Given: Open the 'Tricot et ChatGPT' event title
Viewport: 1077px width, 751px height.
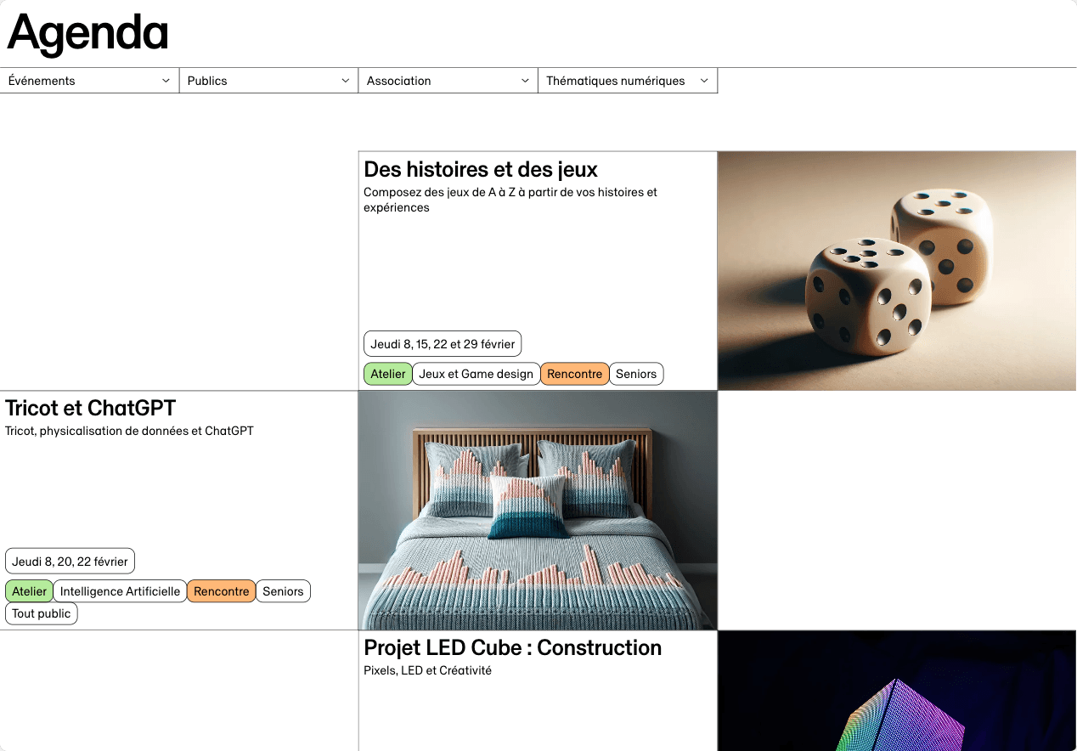Looking at the screenshot, I should [x=91, y=408].
